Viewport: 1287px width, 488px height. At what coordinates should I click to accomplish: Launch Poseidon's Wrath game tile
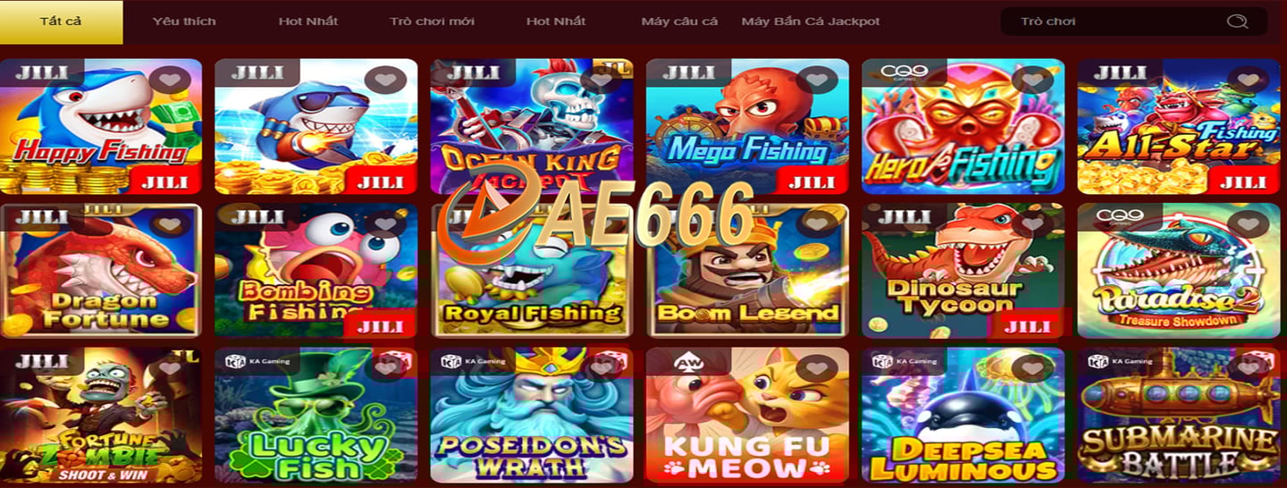click(x=532, y=415)
